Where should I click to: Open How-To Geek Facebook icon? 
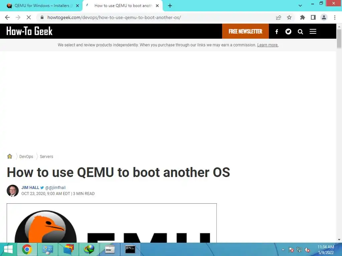point(277,32)
